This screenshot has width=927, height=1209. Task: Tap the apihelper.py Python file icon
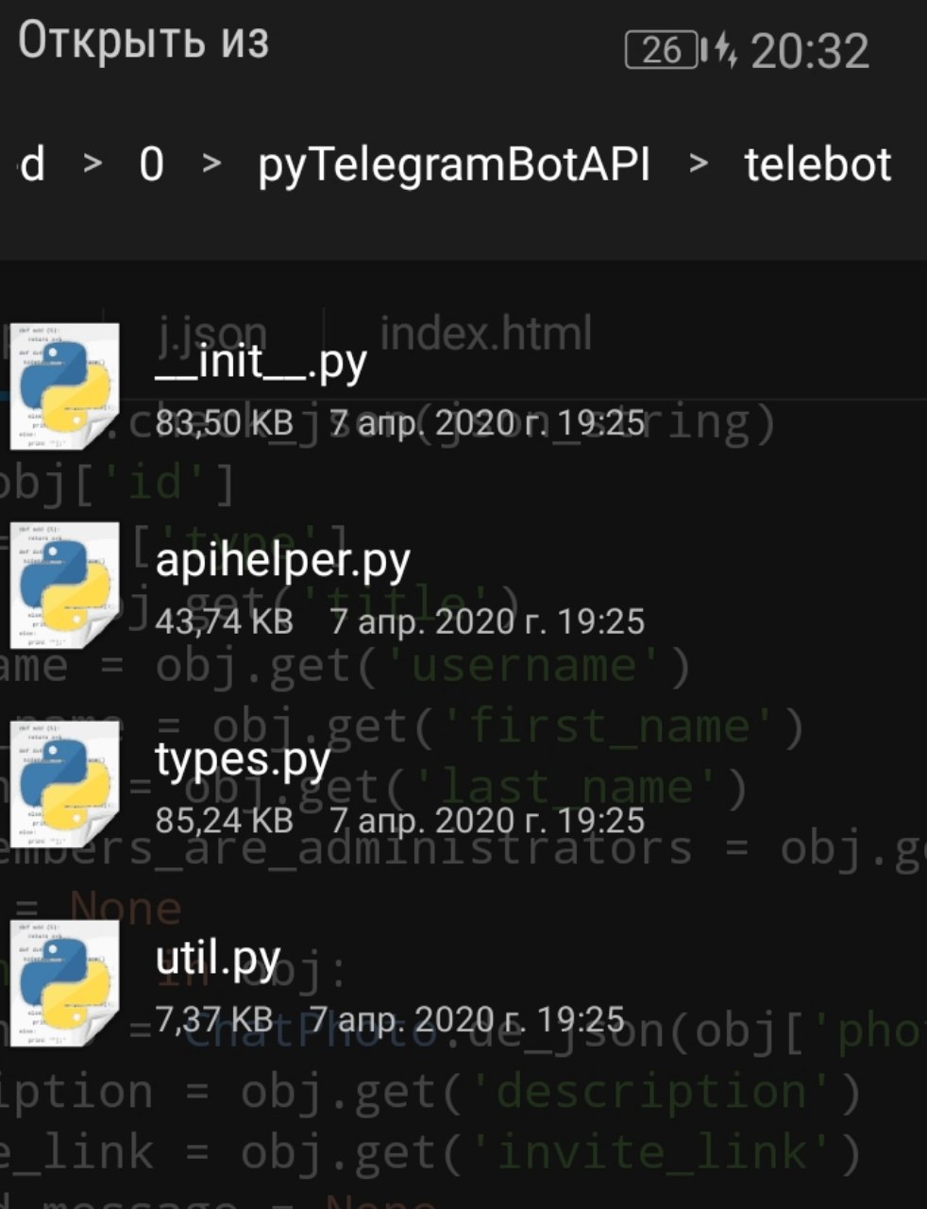tap(64, 585)
